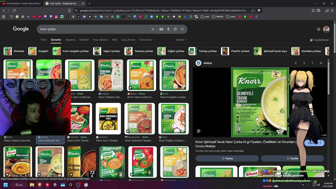Open a new browser tab with plus
336x189 pixels.
tap(90, 3)
